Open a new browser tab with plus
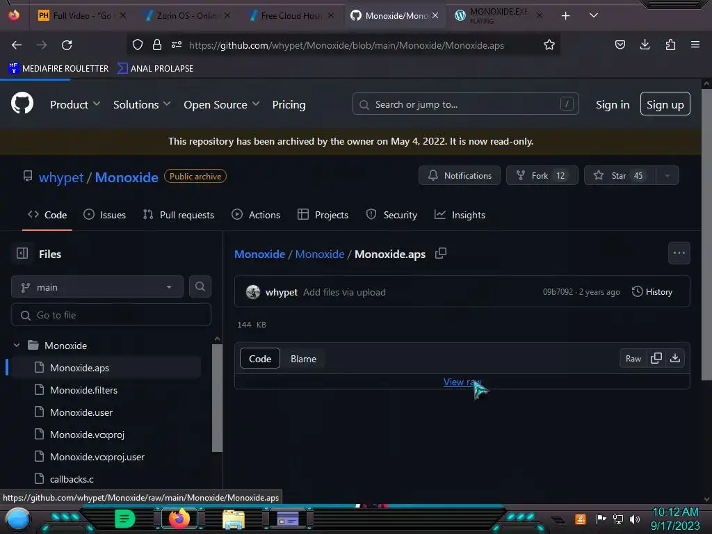 click(565, 16)
